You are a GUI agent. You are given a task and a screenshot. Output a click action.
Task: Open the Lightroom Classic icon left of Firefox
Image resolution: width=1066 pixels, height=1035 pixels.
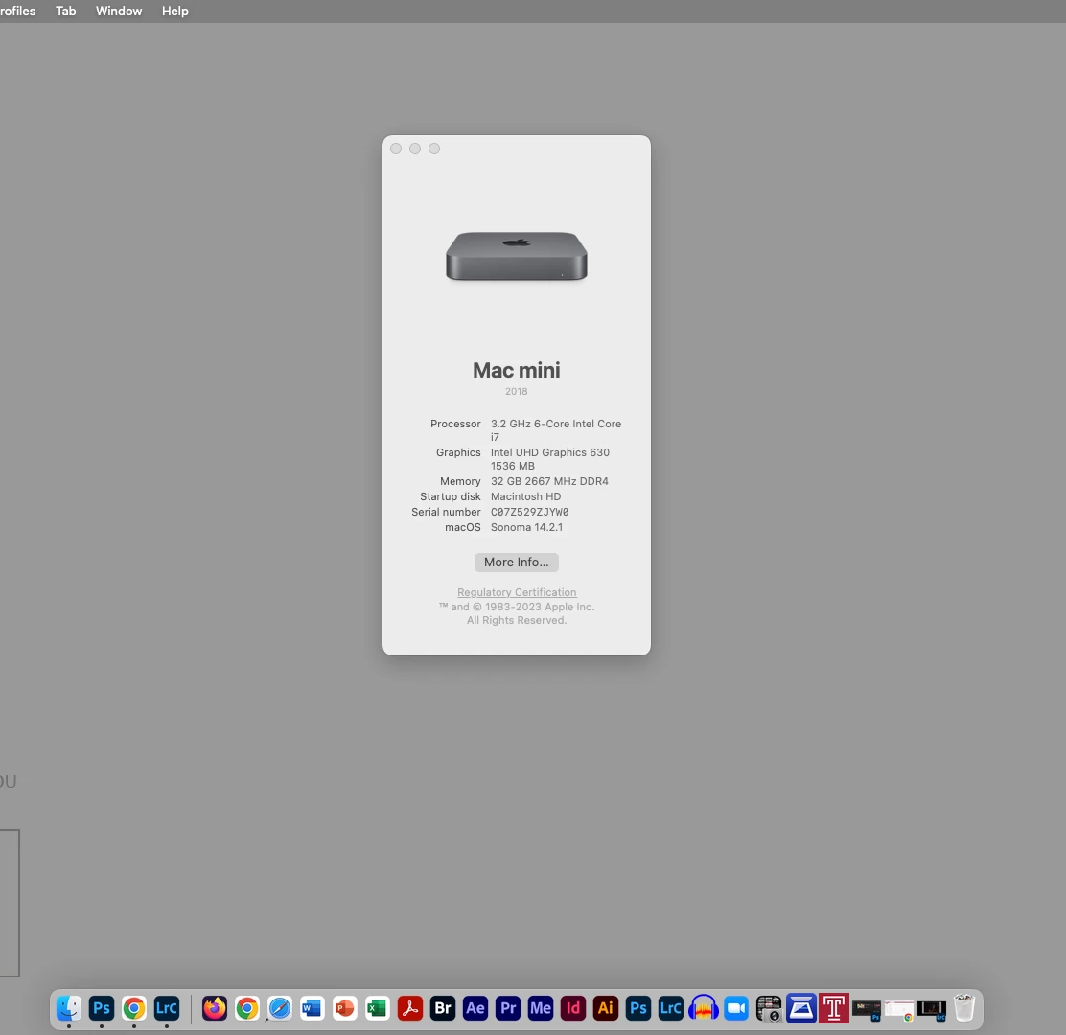point(167,1008)
